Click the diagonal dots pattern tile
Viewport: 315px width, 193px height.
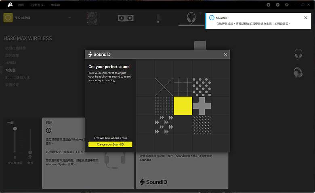pos(202,124)
